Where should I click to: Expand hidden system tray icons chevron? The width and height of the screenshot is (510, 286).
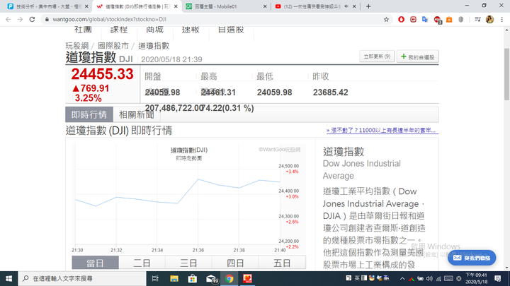click(402, 278)
